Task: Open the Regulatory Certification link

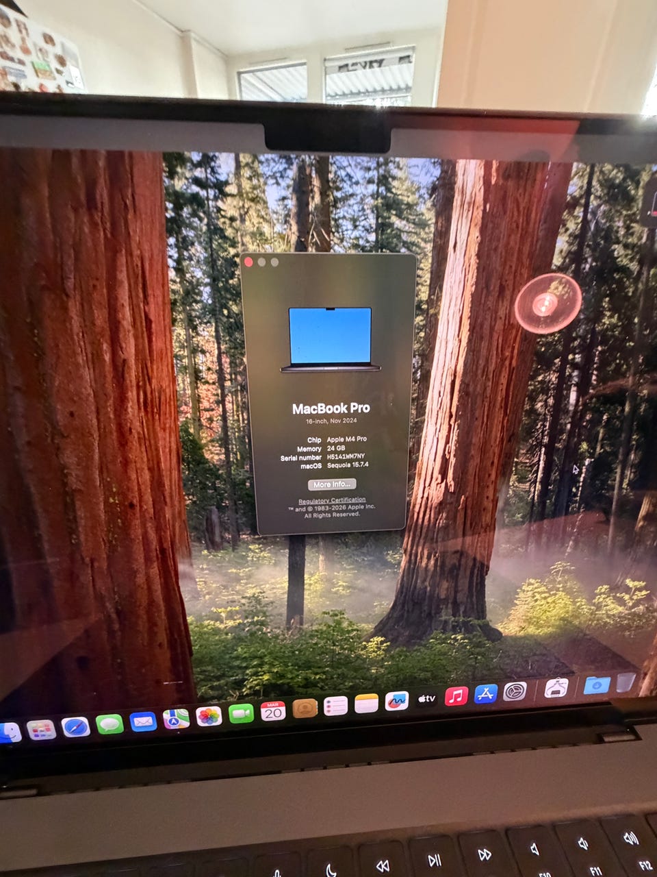Action: (332, 500)
